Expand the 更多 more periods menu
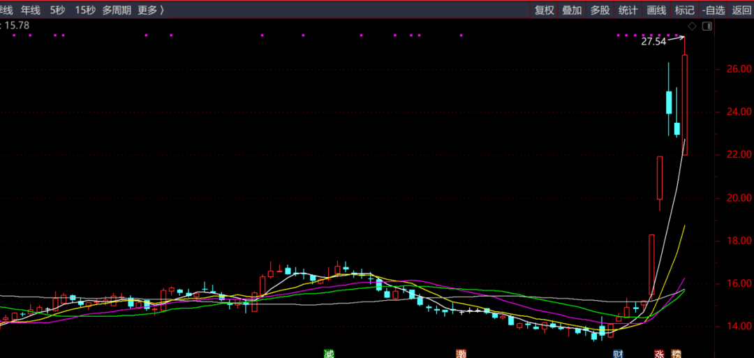Viewport: 754px width, 358px height. (151, 10)
